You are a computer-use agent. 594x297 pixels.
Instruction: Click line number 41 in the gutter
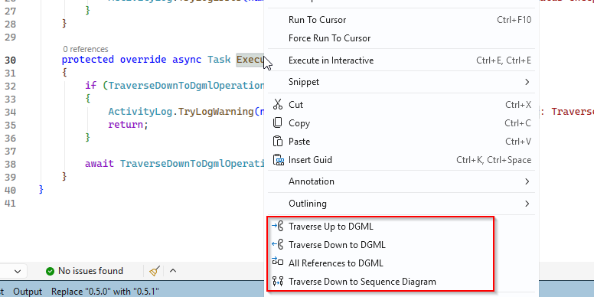(x=11, y=203)
